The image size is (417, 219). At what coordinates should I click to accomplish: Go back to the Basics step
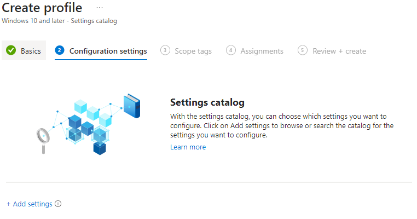[24, 50]
